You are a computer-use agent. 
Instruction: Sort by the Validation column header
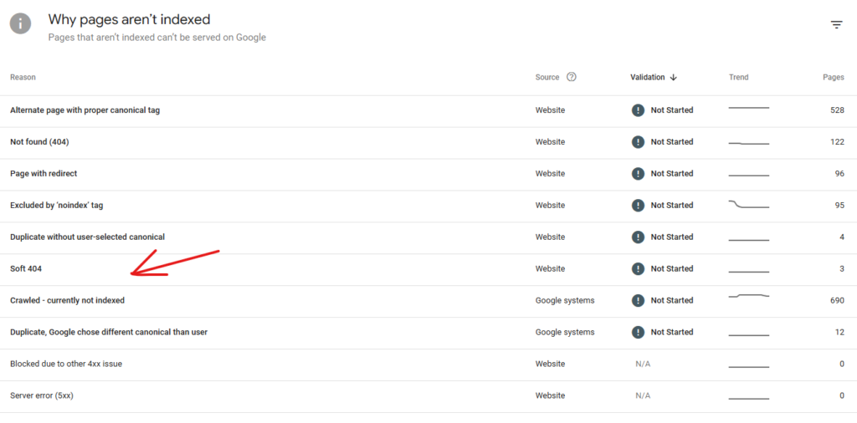(647, 78)
